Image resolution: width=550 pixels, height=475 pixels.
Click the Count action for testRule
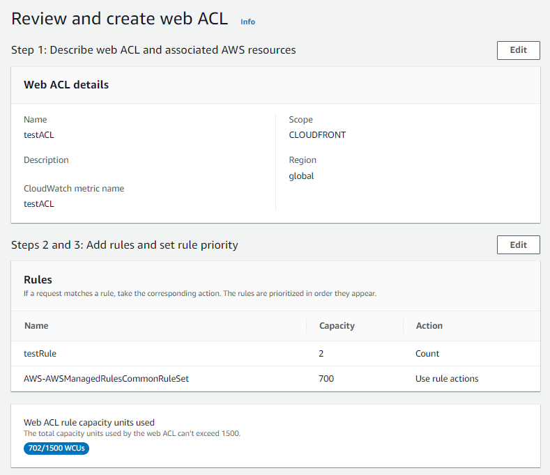[427, 354]
